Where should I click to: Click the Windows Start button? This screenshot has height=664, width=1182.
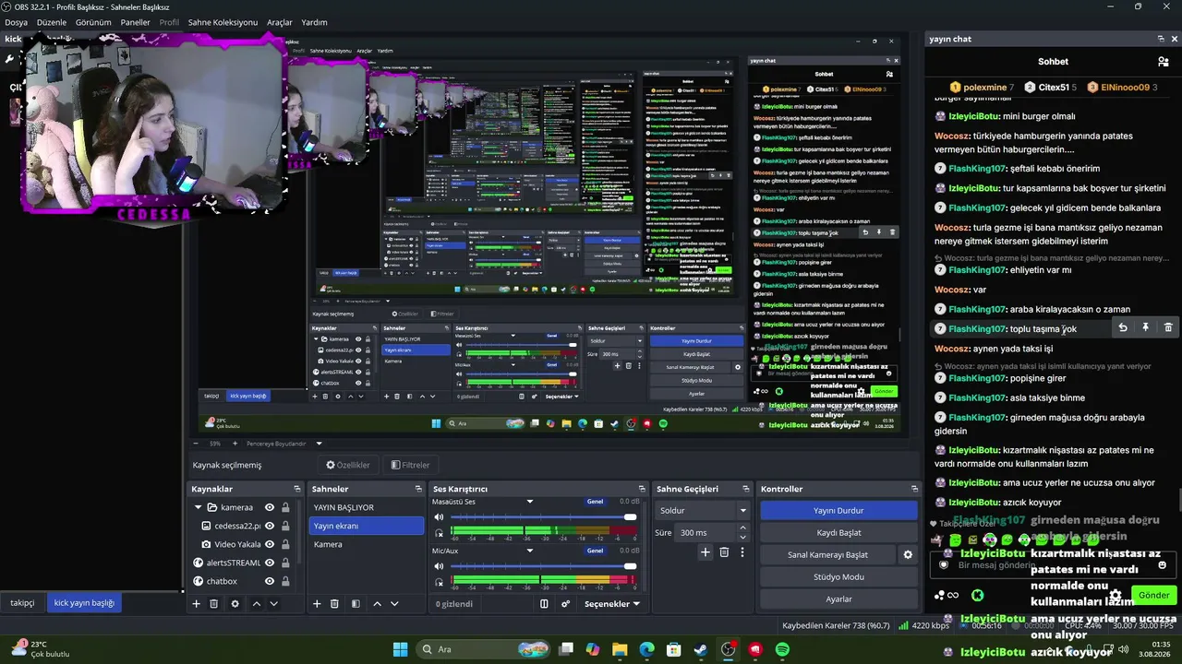pyautogui.click(x=400, y=649)
